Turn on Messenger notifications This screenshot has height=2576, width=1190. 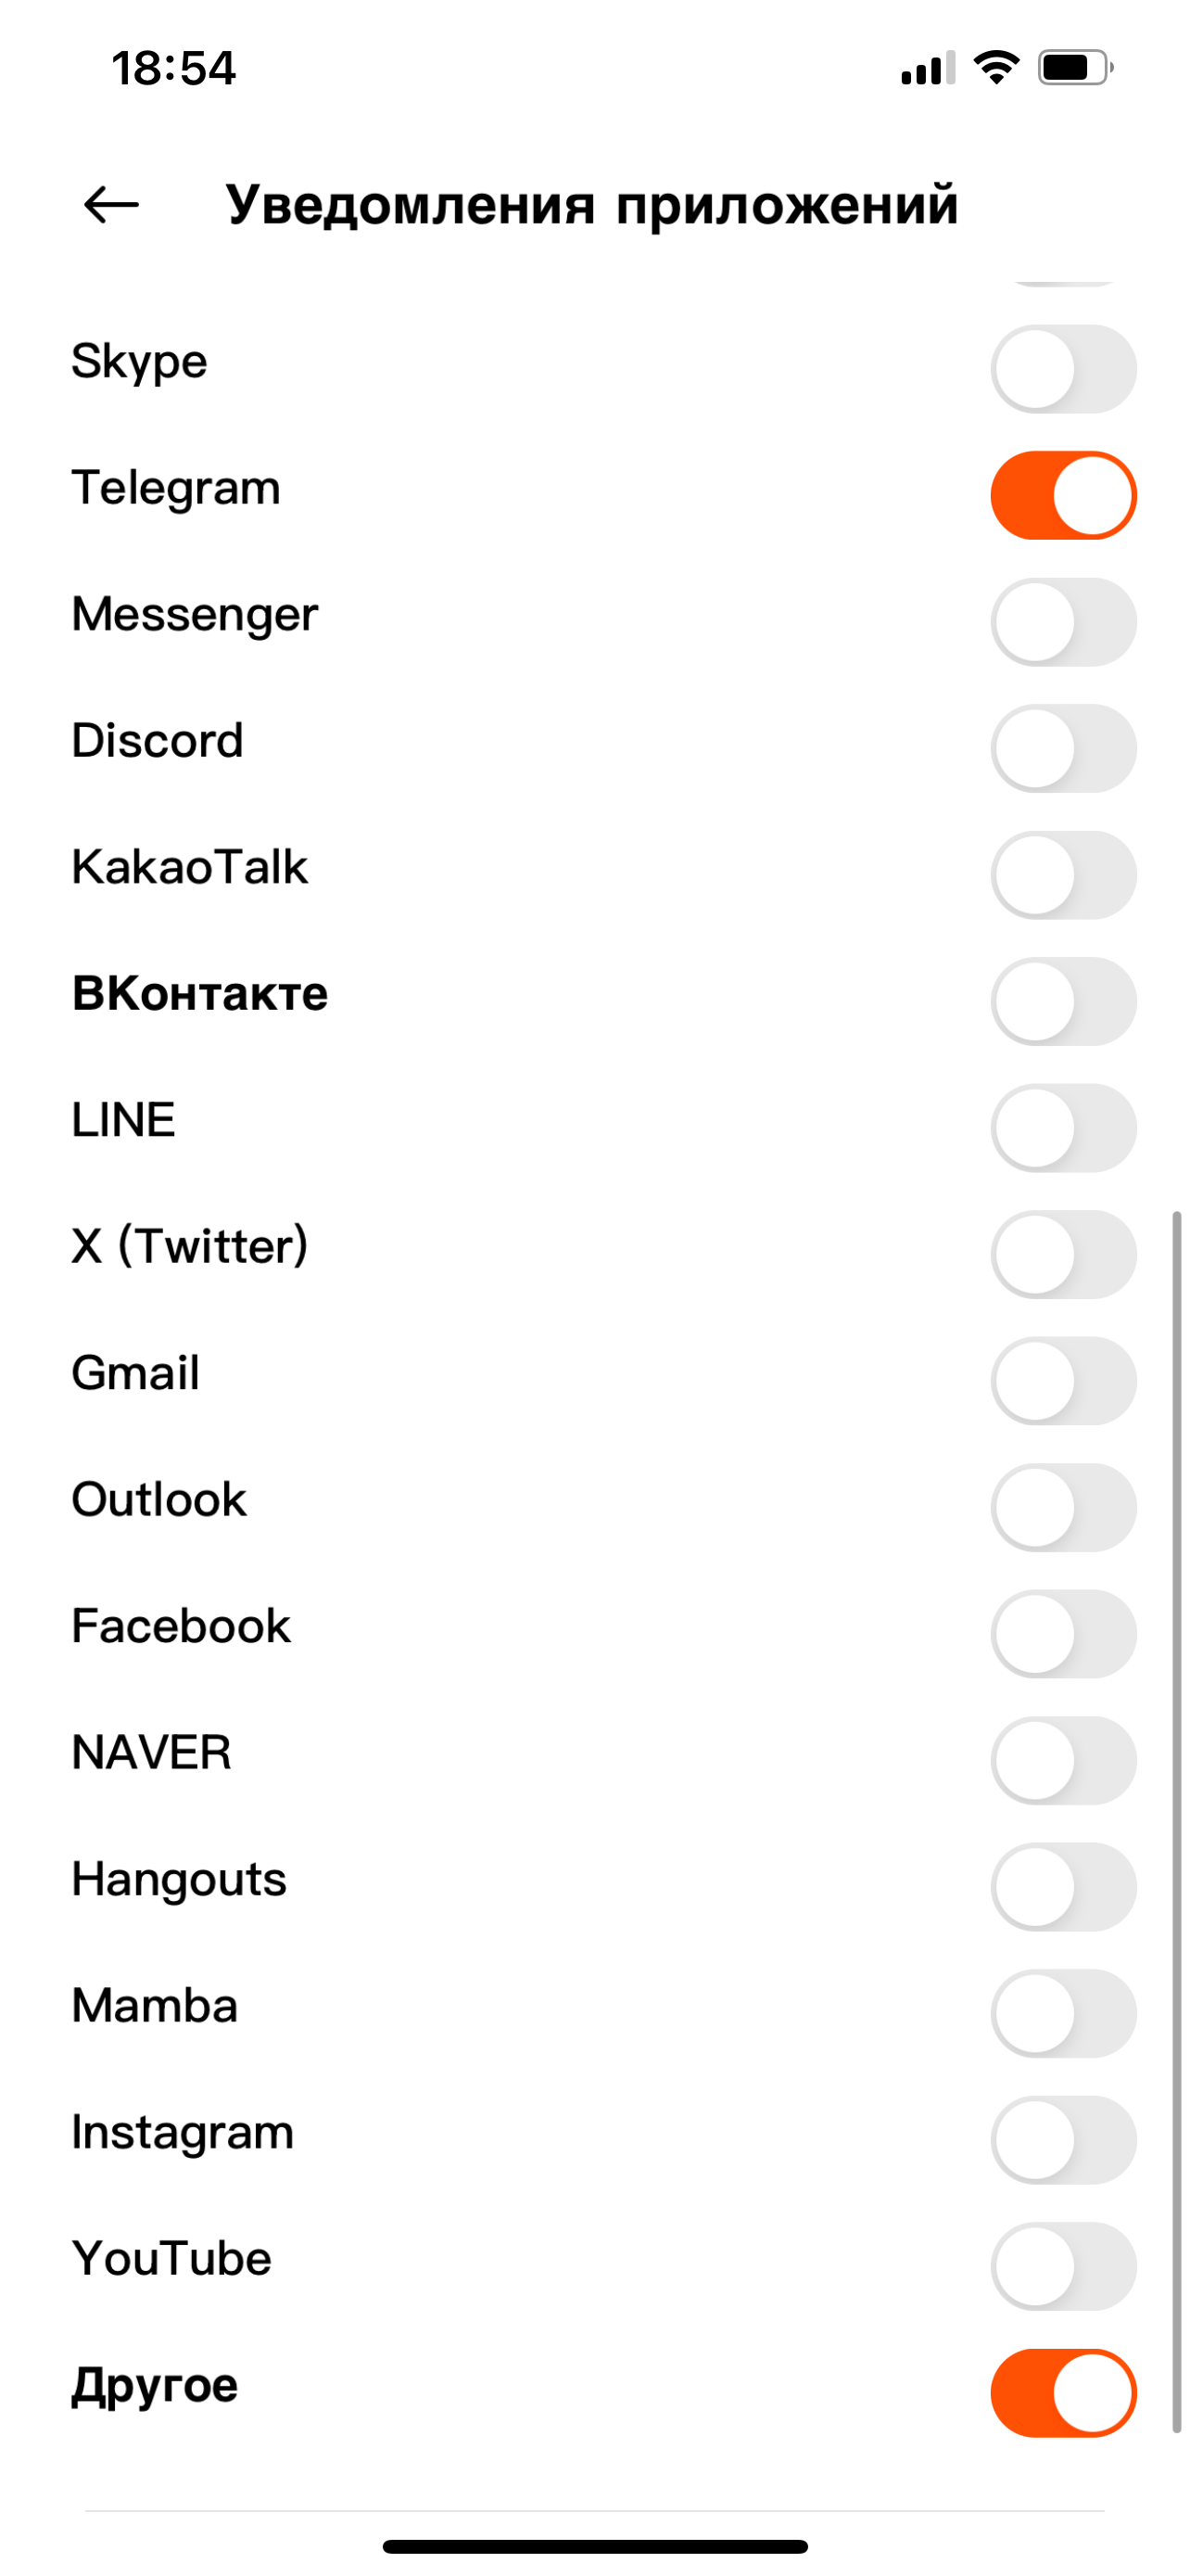pyautogui.click(x=1063, y=622)
